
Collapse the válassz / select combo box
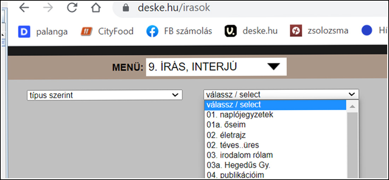pos(281,95)
